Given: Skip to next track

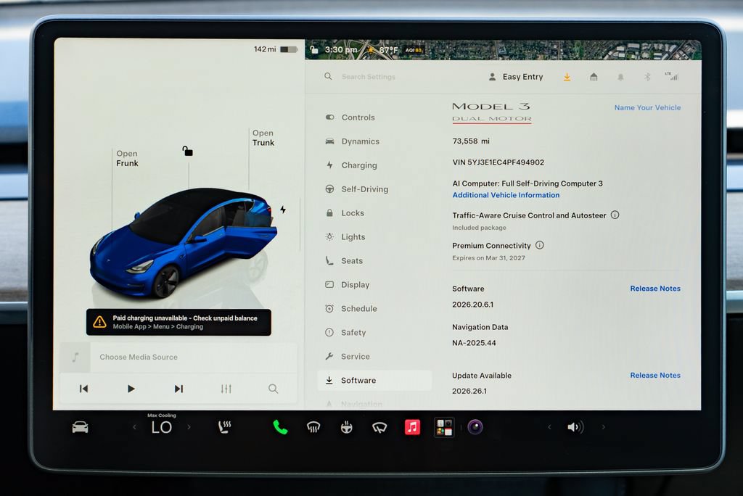Looking at the screenshot, I should (x=178, y=389).
